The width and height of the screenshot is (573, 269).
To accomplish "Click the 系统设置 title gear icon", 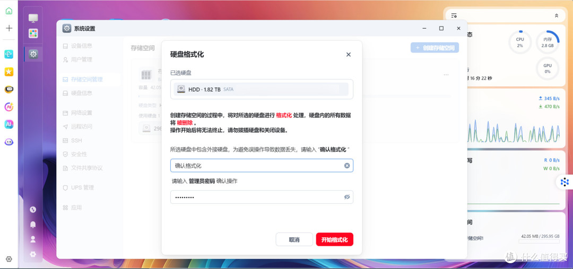I will pos(66,29).
